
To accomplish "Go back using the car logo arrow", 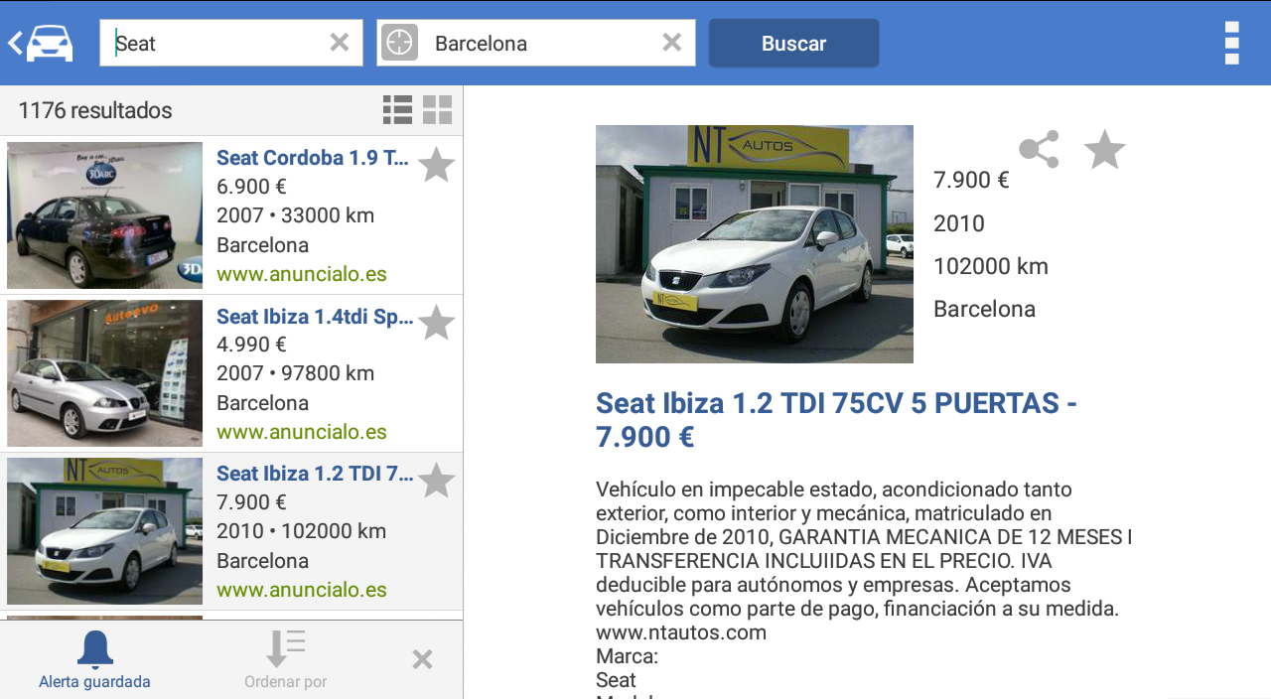I will pyautogui.click(x=41, y=43).
